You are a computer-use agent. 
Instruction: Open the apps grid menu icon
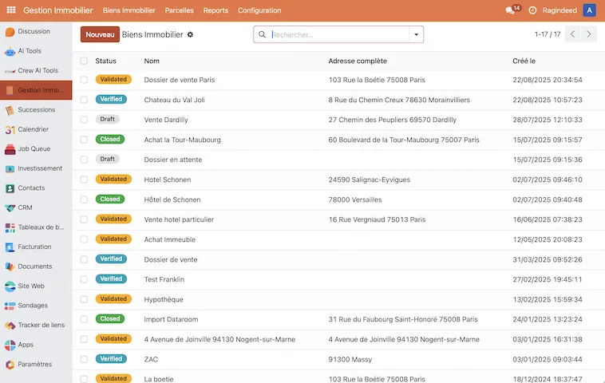click(x=11, y=10)
